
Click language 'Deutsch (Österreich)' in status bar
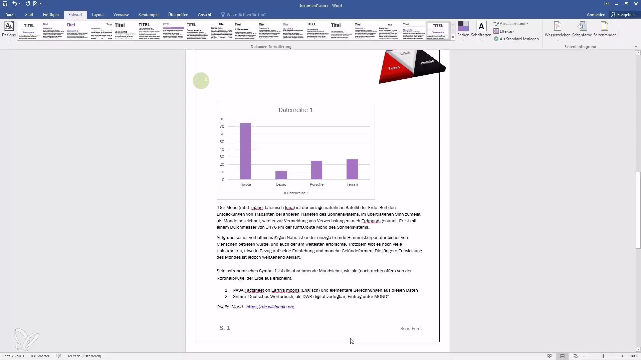pyautogui.click(x=84, y=356)
